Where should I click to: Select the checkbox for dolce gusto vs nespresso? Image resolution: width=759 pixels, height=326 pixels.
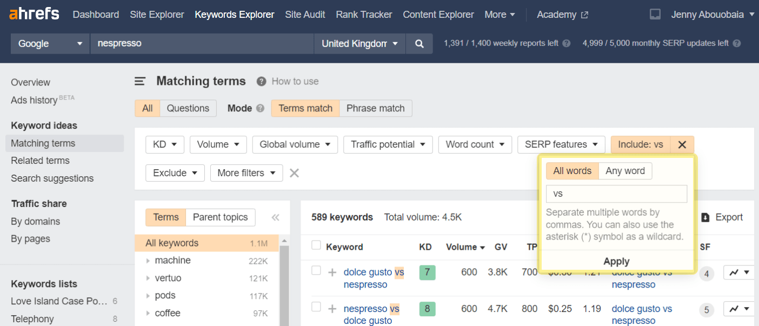[x=316, y=272]
